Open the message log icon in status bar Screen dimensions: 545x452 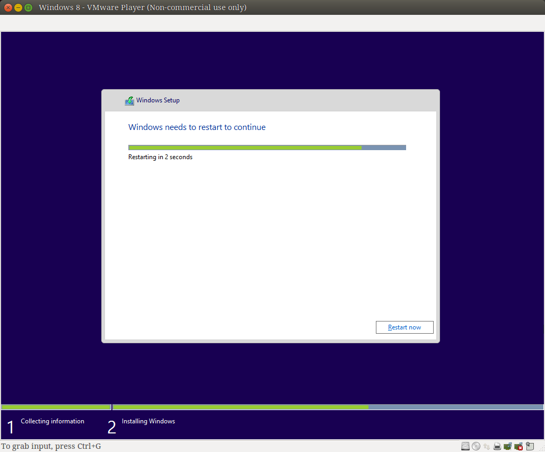(530, 446)
